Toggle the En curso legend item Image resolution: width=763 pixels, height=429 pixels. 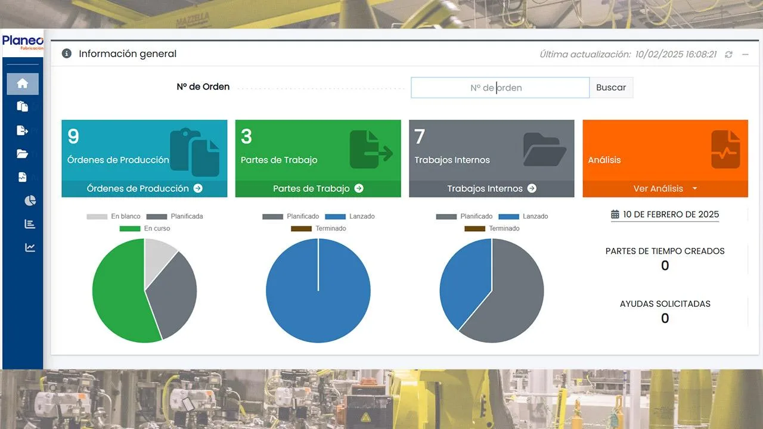coord(145,228)
